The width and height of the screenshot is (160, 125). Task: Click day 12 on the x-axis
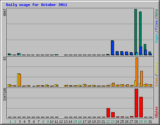click(x=61, y=122)
